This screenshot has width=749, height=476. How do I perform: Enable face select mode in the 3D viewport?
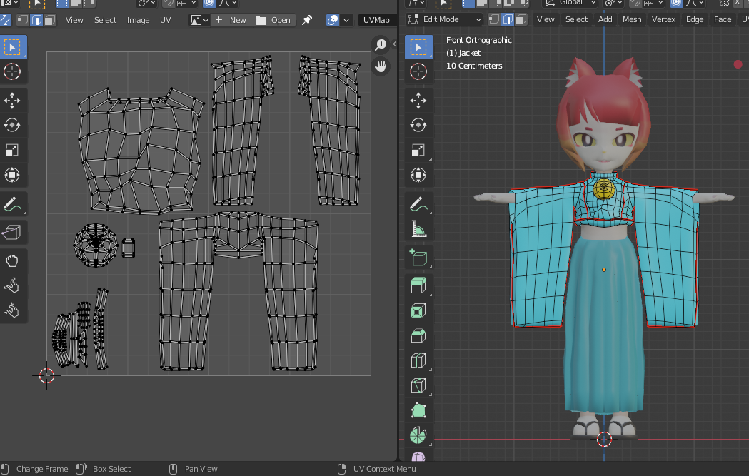(521, 19)
